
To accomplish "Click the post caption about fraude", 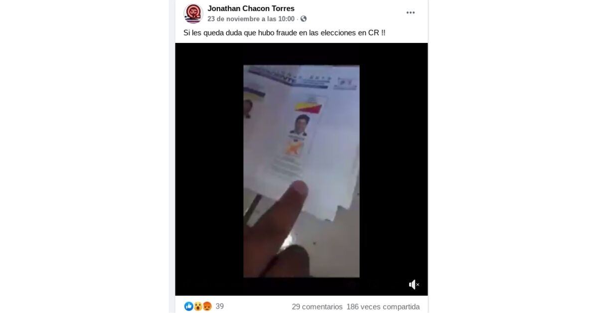I will pos(285,33).
